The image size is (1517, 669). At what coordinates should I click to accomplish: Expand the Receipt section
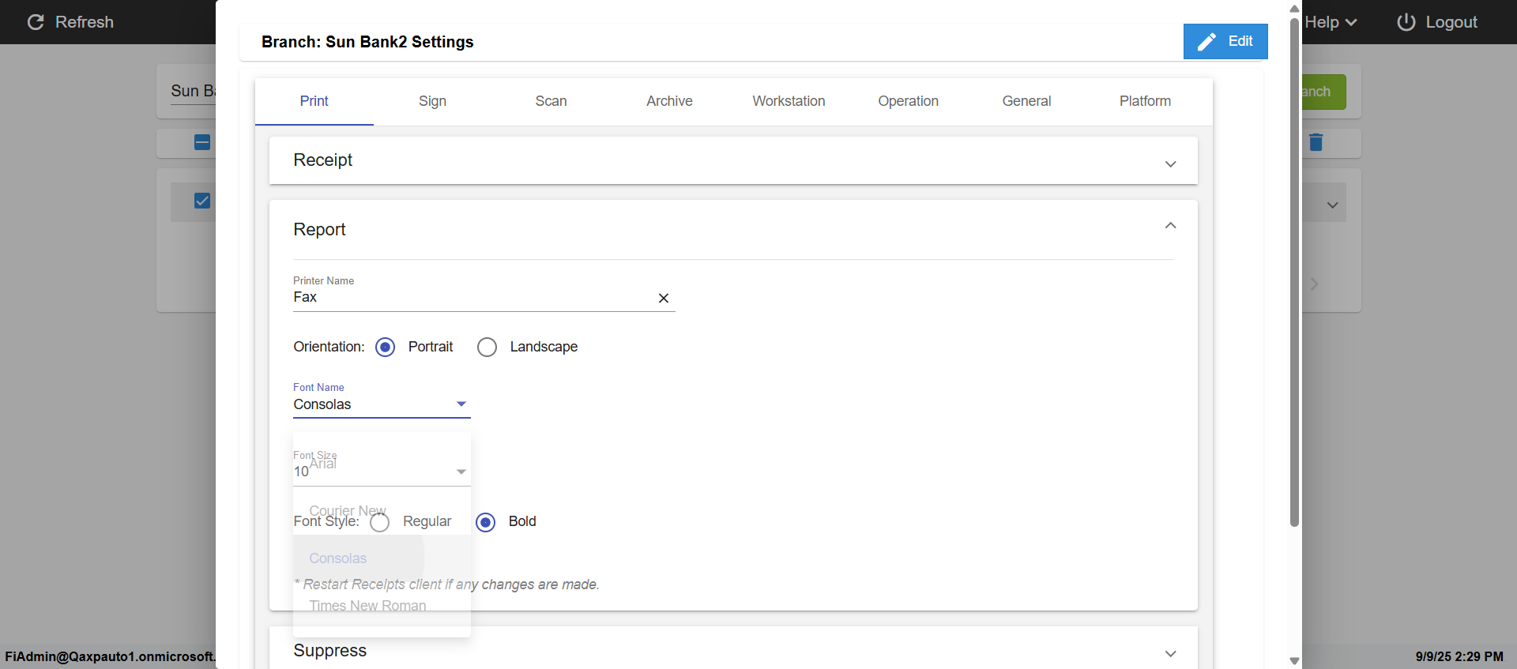(x=1170, y=163)
